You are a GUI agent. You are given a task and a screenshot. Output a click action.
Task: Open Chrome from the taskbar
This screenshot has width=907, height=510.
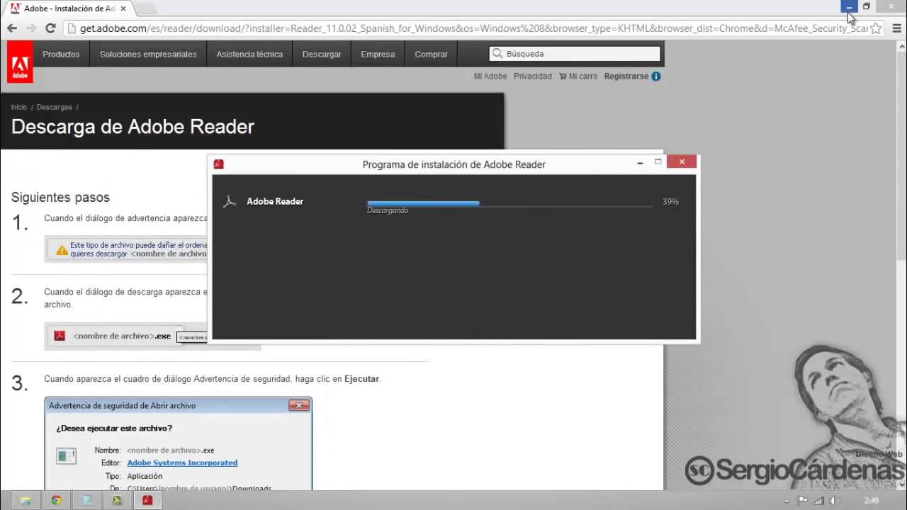tap(56, 500)
